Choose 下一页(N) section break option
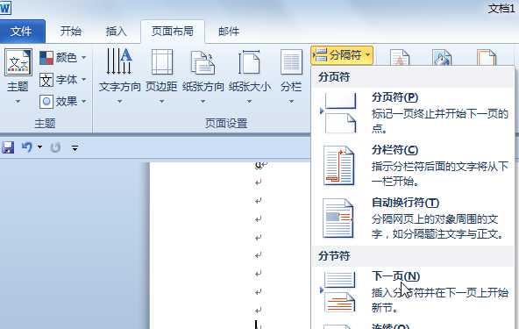This screenshot has width=519, height=329. click(413, 291)
